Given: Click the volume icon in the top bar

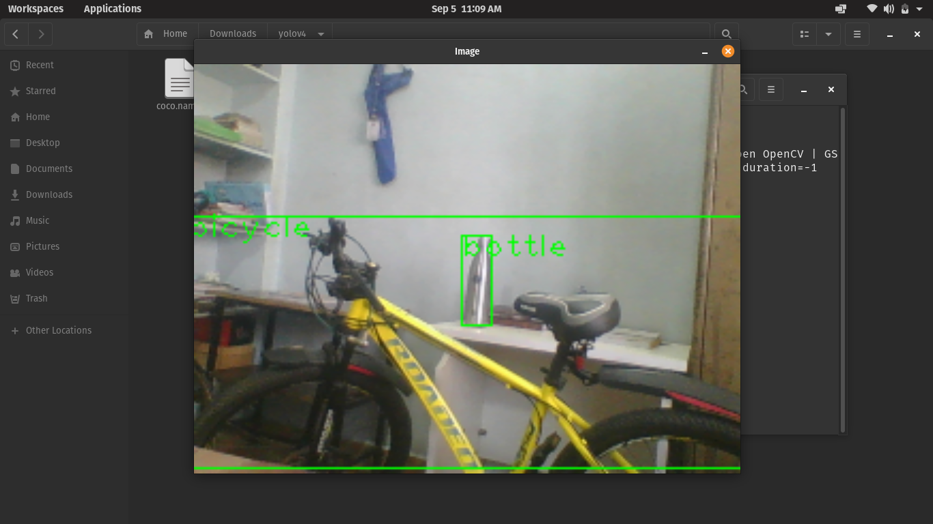Looking at the screenshot, I should (889, 9).
